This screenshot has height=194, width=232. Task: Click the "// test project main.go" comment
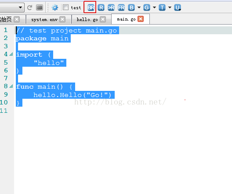tap(66, 30)
